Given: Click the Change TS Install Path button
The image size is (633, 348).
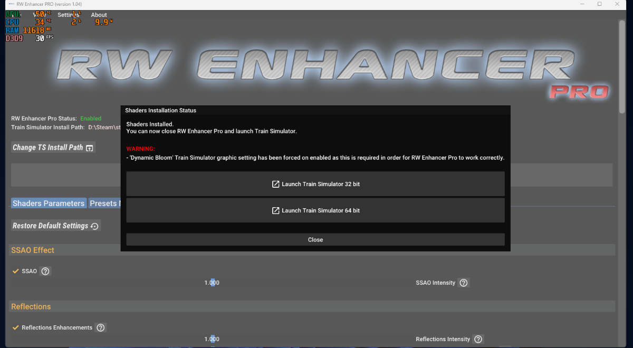Looking at the screenshot, I should tap(53, 148).
